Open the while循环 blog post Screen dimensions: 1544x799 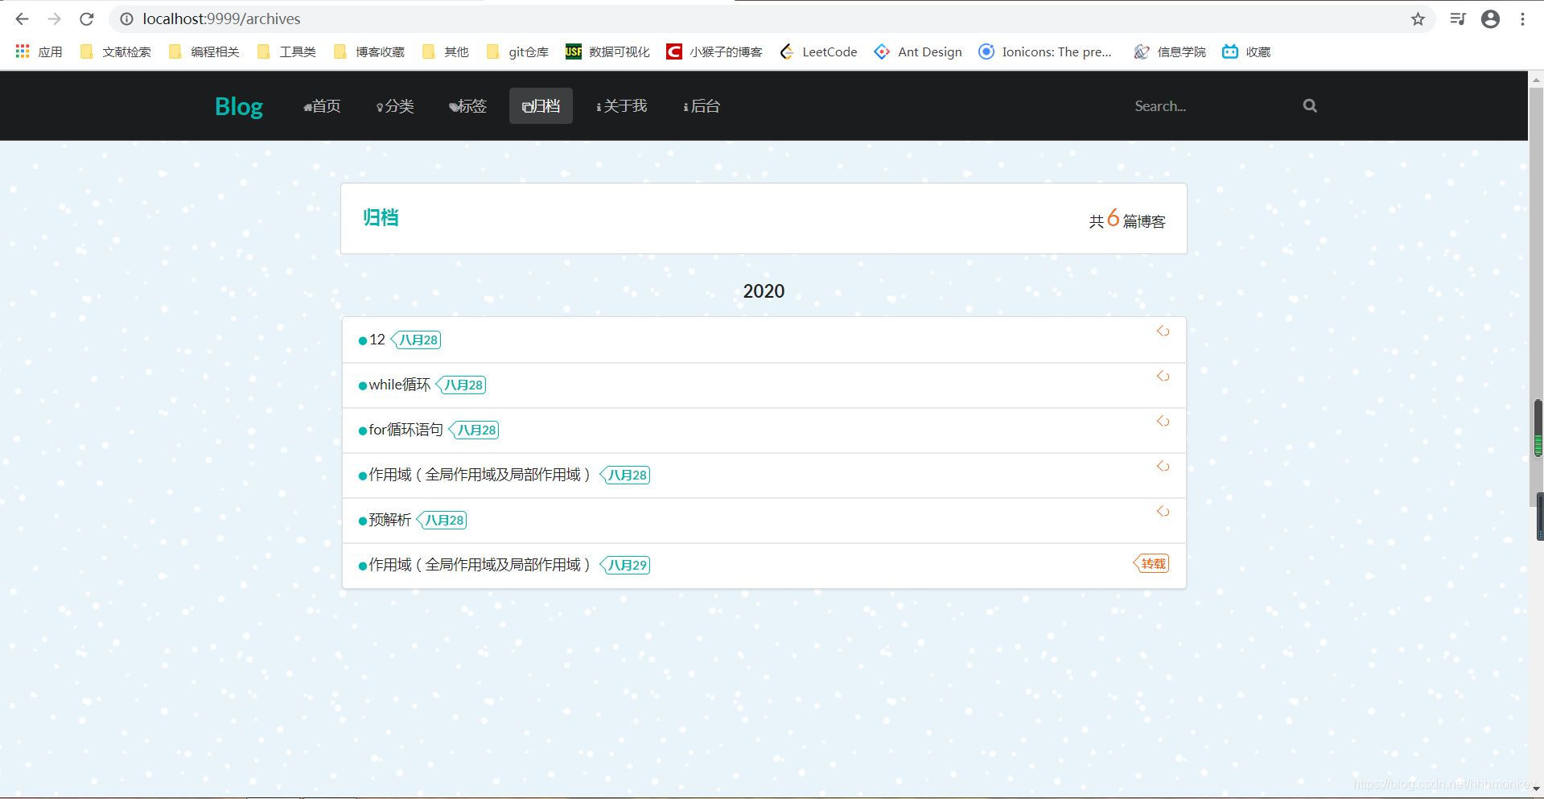399,385
